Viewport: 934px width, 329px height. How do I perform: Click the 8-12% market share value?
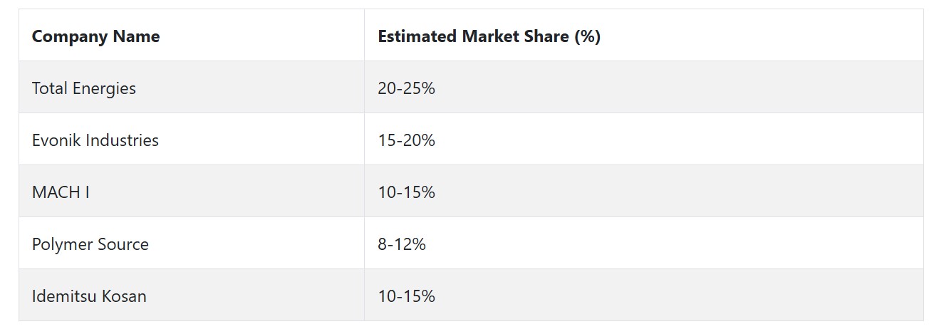(x=402, y=244)
